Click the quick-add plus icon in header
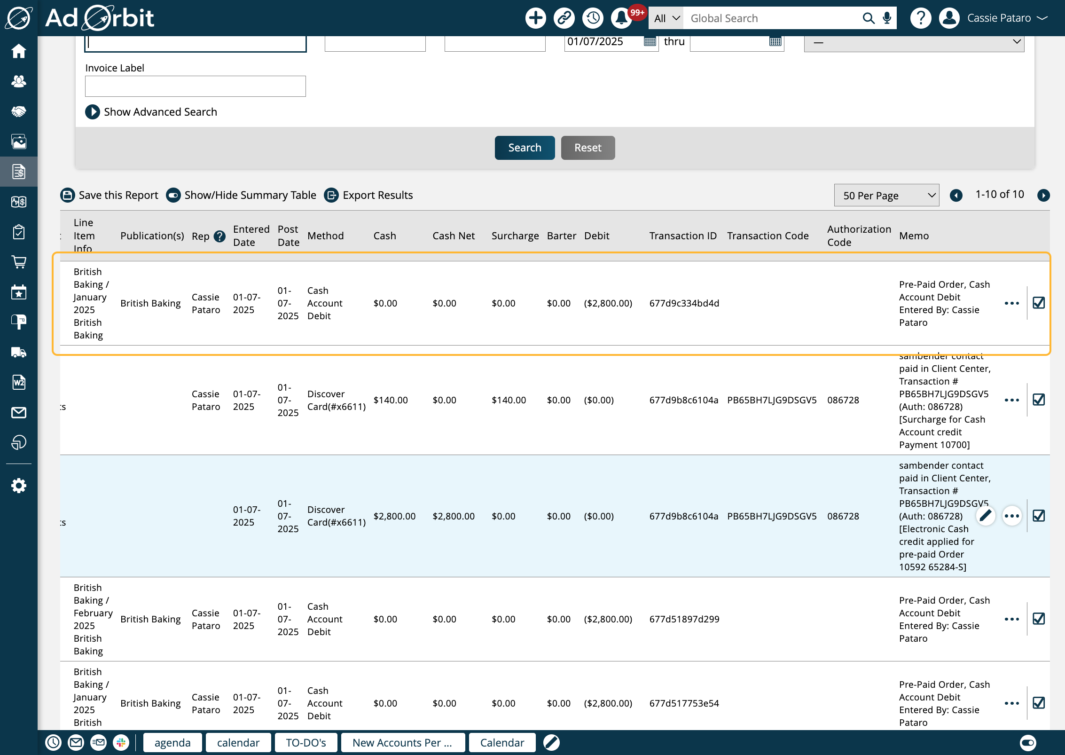The image size is (1065, 755). pos(535,18)
